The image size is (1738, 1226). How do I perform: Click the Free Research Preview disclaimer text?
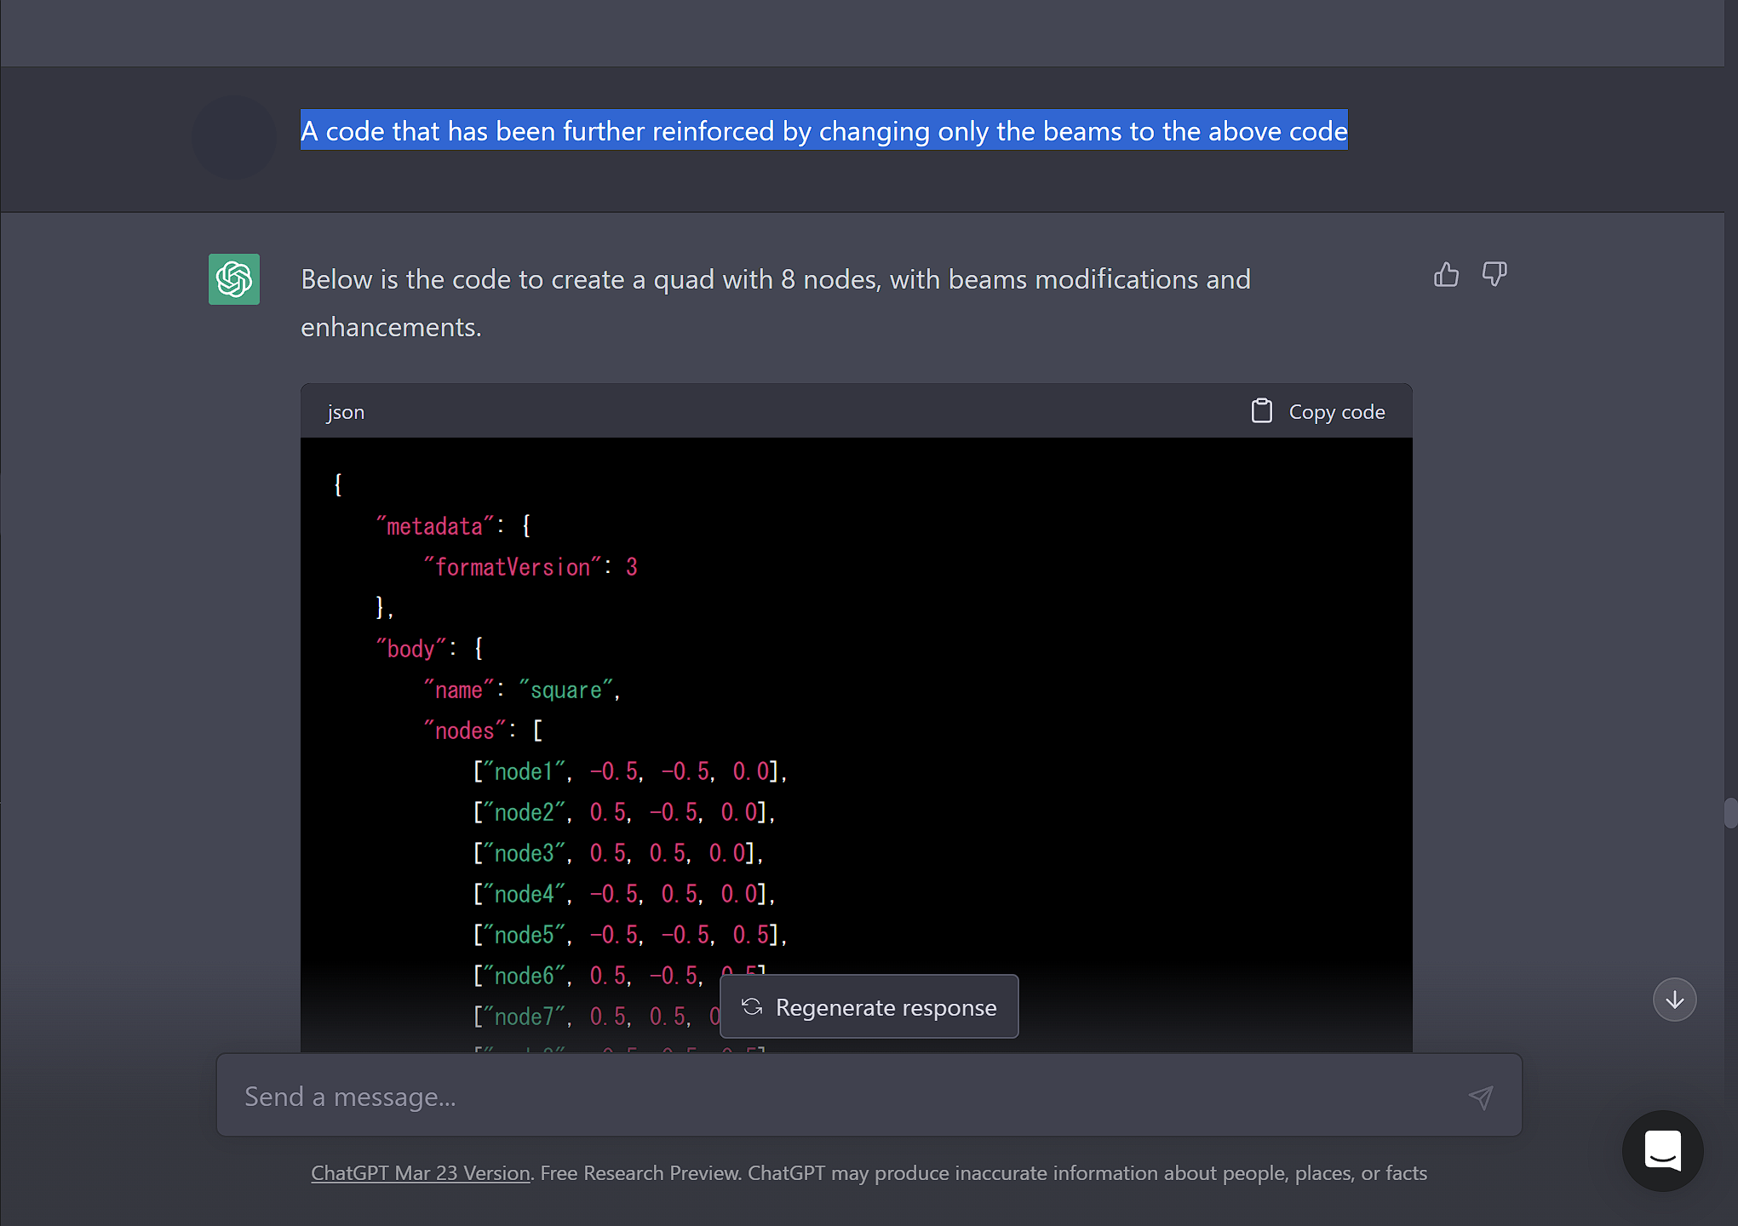[x=984, y=1172]
